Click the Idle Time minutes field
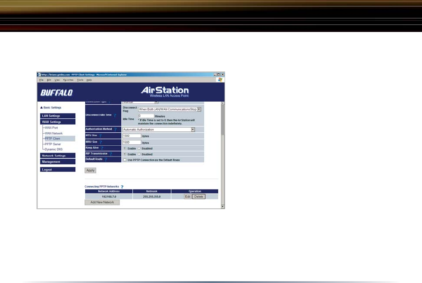The image size is (422, 283). 146,116
